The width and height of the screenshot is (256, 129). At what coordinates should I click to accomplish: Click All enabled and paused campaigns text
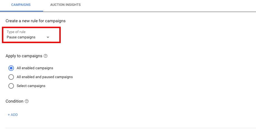(45, 77)
